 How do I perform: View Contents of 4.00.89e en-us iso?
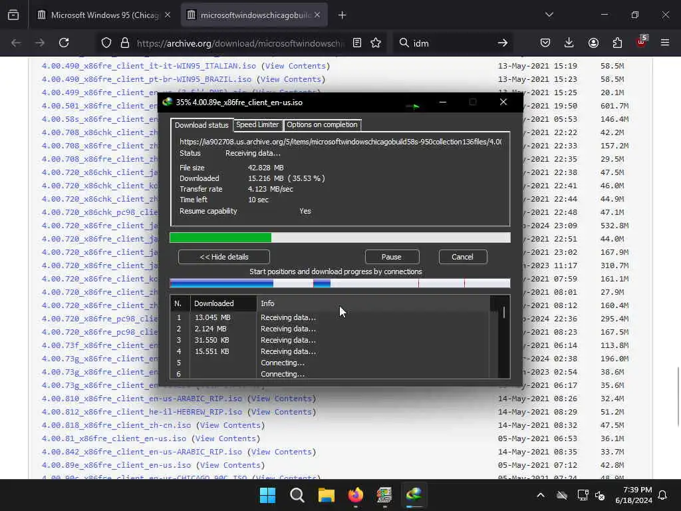(x=230, y=465)
